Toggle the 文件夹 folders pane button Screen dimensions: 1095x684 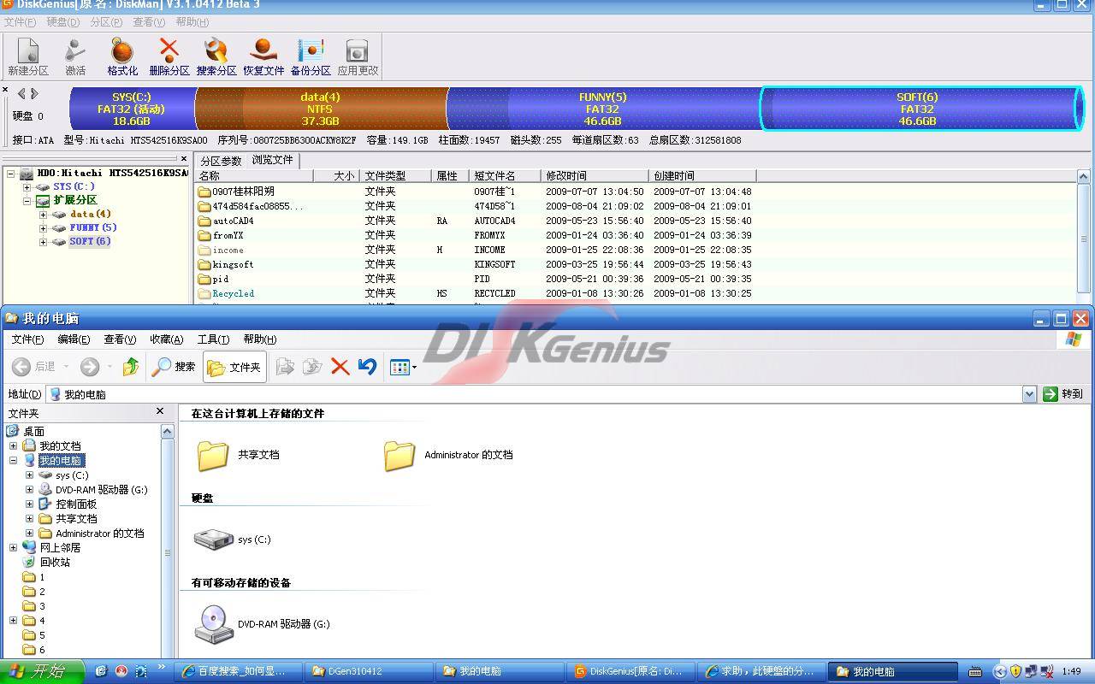click(234, 367)
